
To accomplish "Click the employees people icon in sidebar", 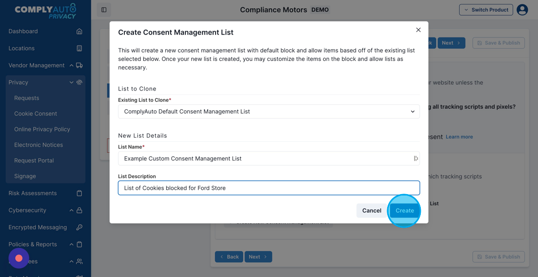I will pyautogui.click(x=79, y=262).
